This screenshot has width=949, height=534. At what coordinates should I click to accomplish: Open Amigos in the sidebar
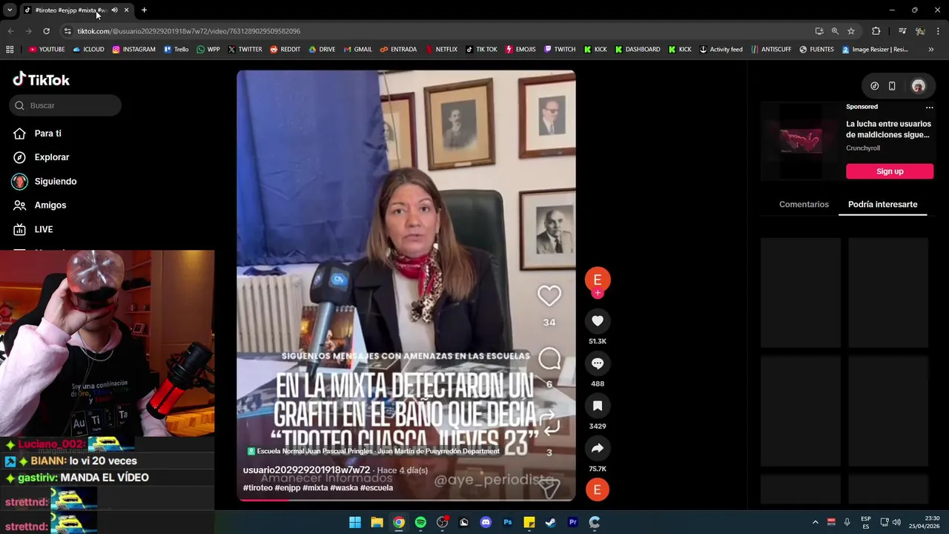point(50,205)
